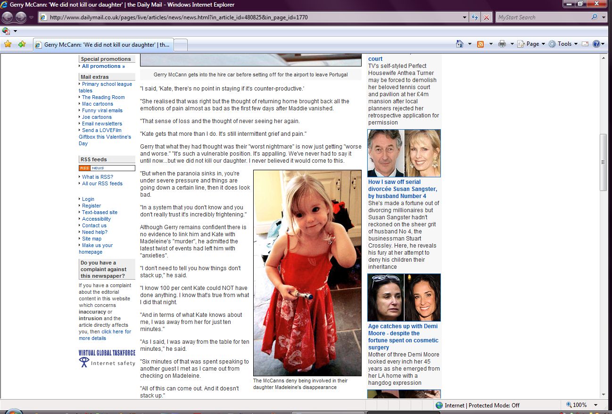Click the Add to Favorites icon
This screenshot has height=414, width=612.
point(22,44)
